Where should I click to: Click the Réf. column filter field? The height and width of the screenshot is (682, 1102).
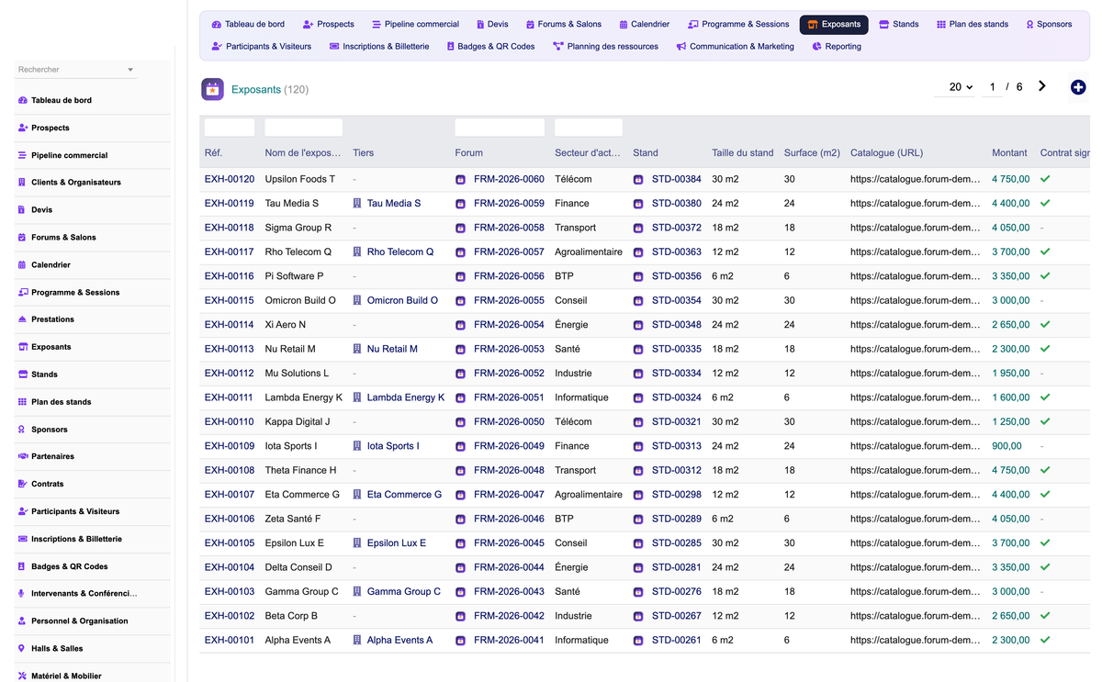(230, 128)
